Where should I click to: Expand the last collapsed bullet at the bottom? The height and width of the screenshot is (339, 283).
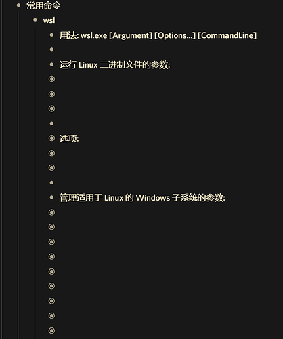click(51, 330)
